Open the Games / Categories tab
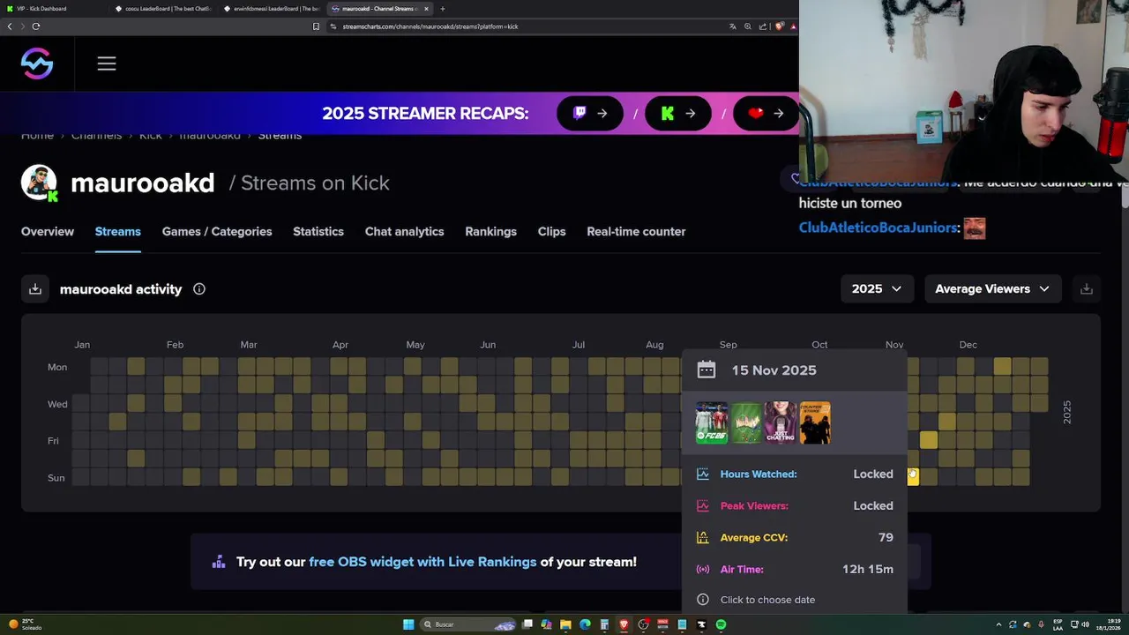 click(x=217, y=231)
